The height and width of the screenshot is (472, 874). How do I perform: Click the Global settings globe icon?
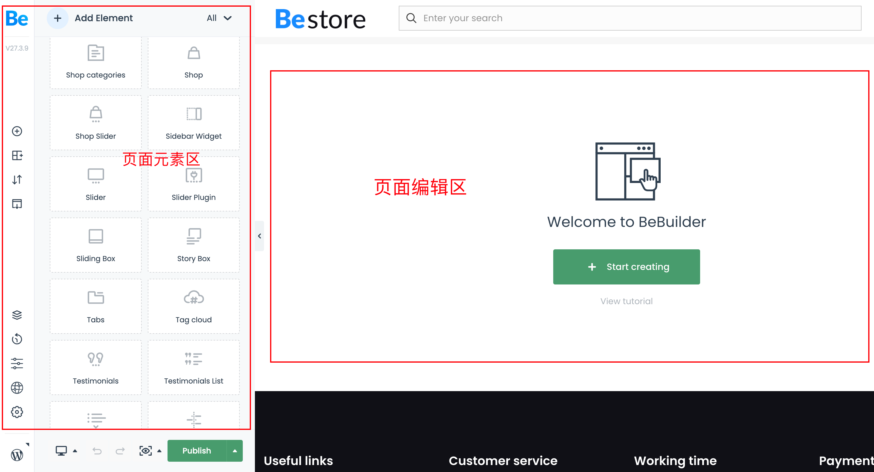point(17,388)
